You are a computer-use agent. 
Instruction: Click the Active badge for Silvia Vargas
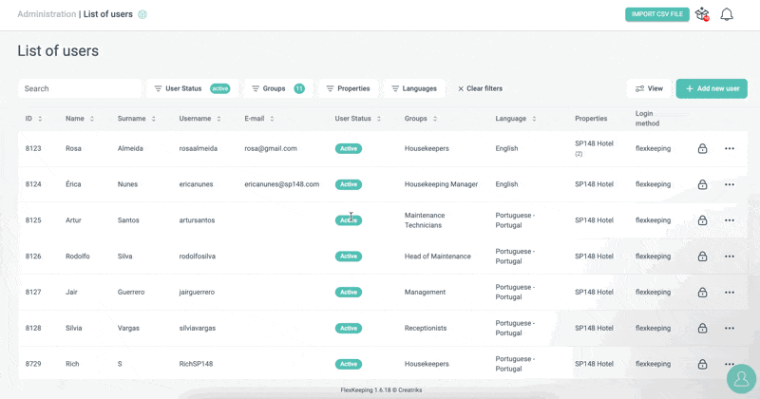[x=349, y=328]
